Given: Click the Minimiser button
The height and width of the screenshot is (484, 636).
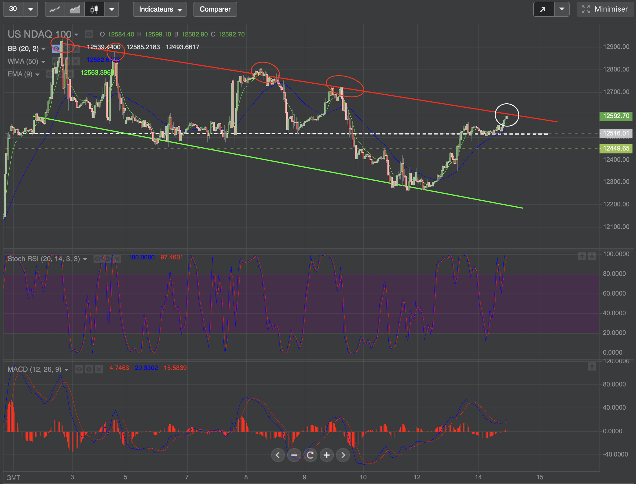Looking at the screenshot, I should coord(605,9).
